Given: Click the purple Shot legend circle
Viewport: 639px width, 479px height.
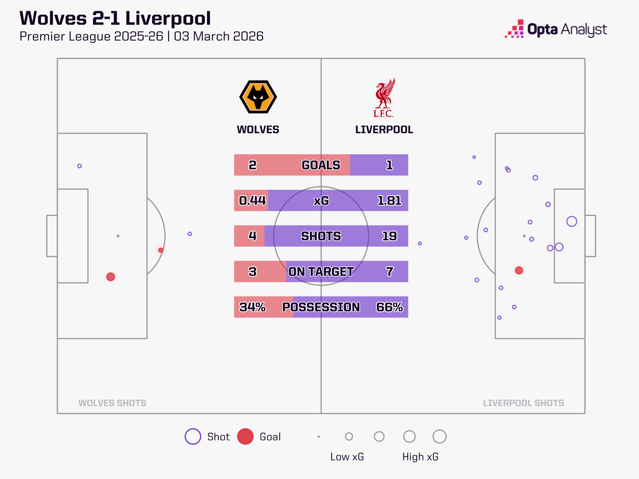Looking at the screenshot, I should 193,437.
